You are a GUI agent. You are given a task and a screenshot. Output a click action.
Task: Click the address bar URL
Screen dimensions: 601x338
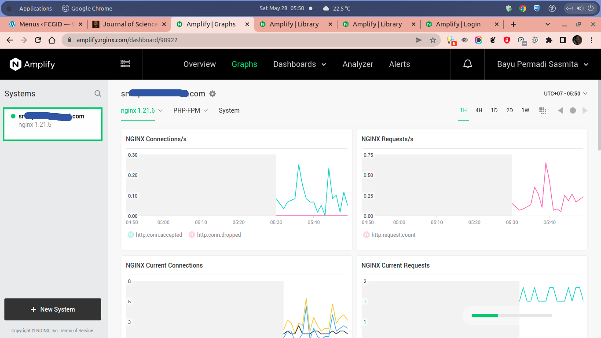pyautogui.click(x=127, y=40)
